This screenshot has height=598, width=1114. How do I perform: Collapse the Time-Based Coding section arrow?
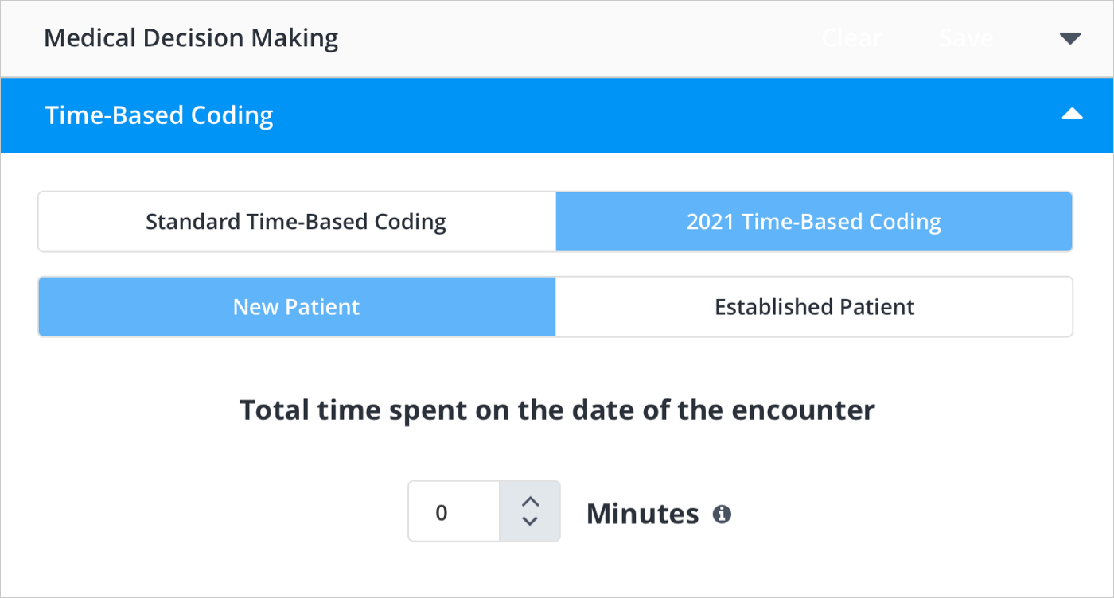click(1072, 115)
